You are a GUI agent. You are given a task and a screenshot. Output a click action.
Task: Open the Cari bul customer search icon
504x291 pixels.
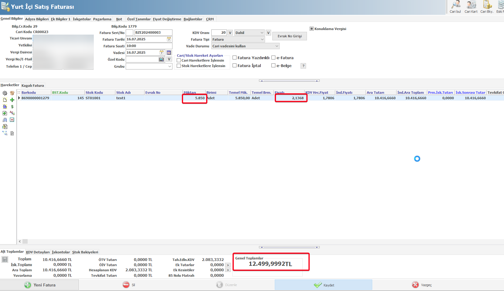coord(455,7)
